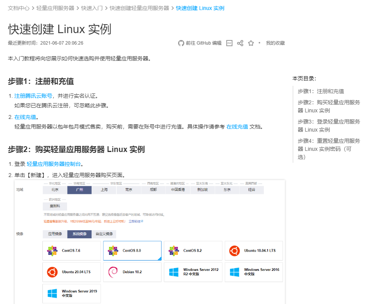The width and height of the screenshot is (367, 304).
Task: Choose Ubuntu 18.04.1 LTS label text
Action: pyautogui.click(x=260, y=251)
